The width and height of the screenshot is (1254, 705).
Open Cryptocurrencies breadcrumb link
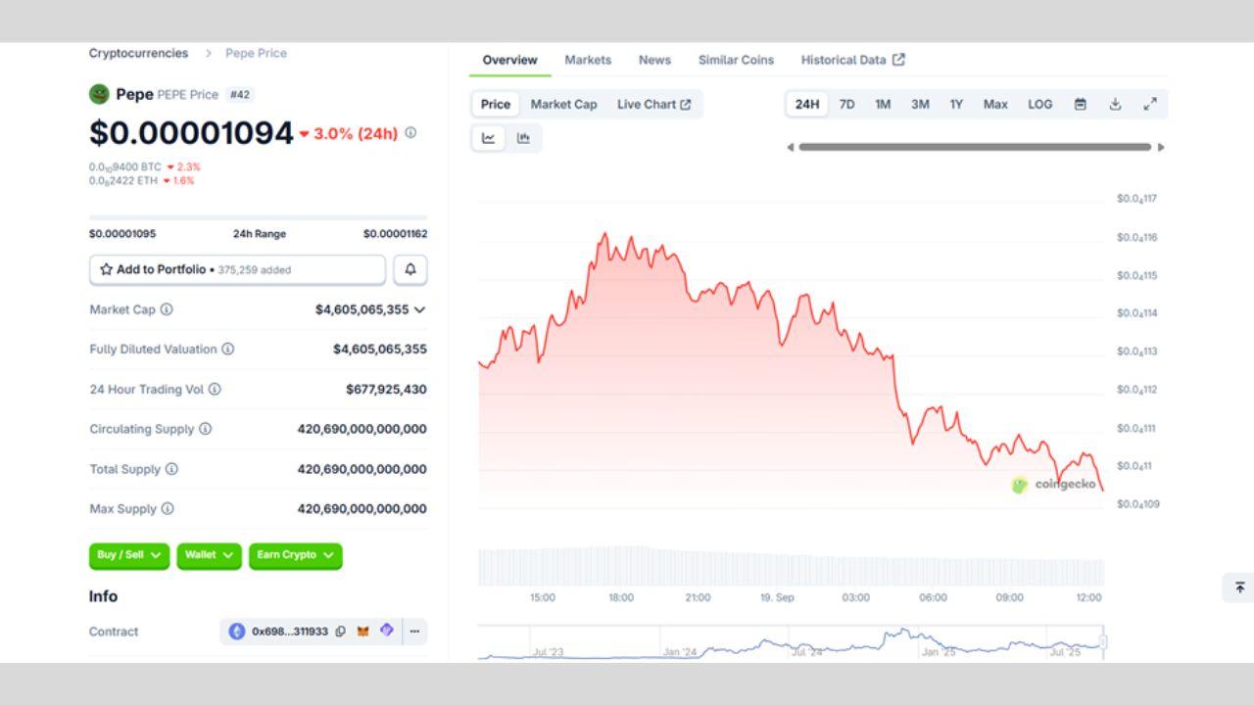(x=138, y=53)
